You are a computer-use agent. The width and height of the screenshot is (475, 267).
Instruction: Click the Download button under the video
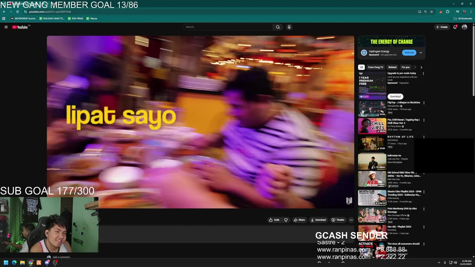tap(318, 220)
